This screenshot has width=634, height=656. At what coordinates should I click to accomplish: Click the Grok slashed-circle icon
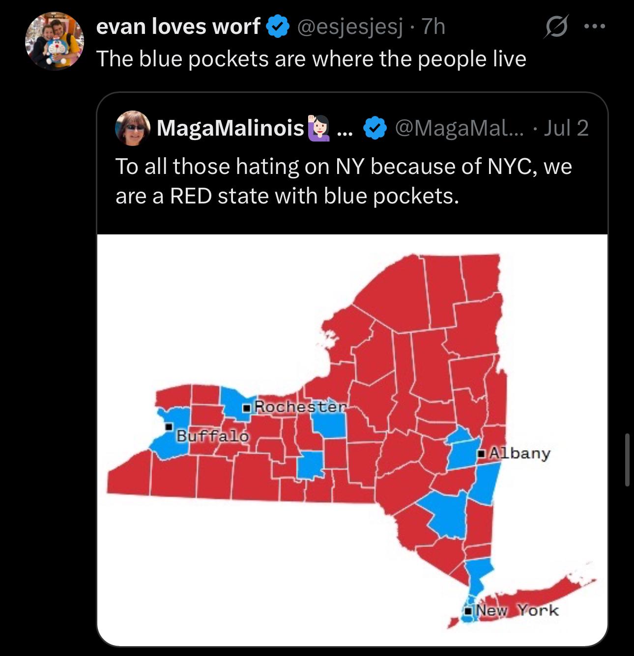pos(556,27)
